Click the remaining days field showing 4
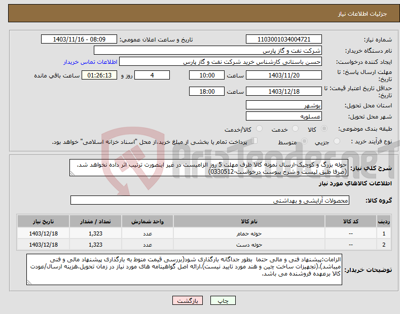This screenshot has height=314, width=400. (152, 75)
